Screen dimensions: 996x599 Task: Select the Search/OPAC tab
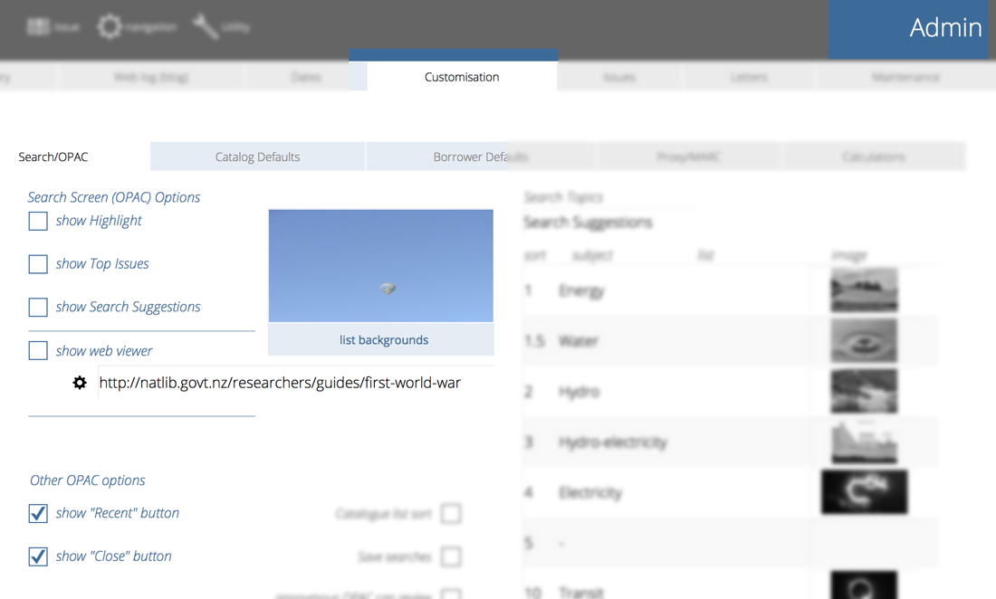tap(53, 157)
